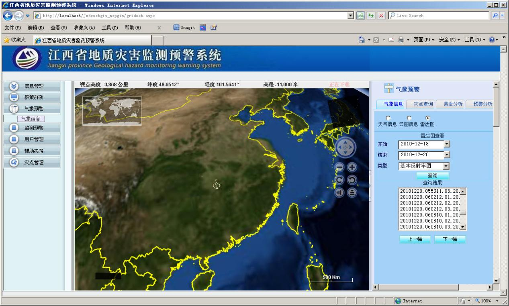Open the 灾点管理 sidebar module
The width and height of the screenshot is (509, 306).
tap(32, 162)
